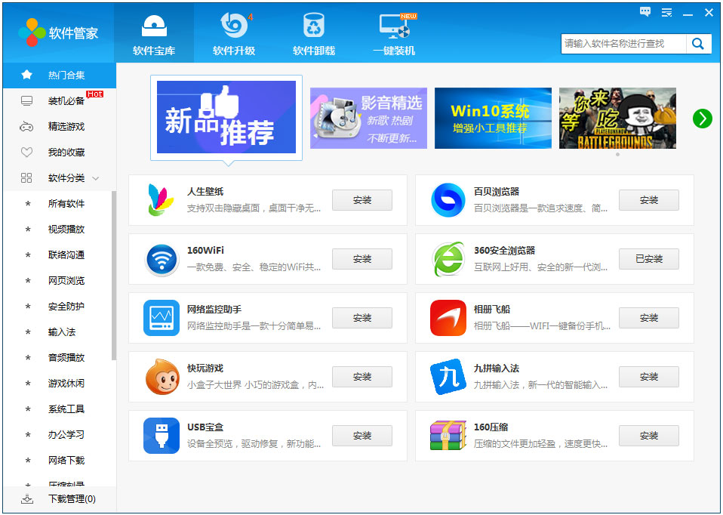Click the 软件分类 grid icon
723x515 pixels.
(x=26, y=178)
